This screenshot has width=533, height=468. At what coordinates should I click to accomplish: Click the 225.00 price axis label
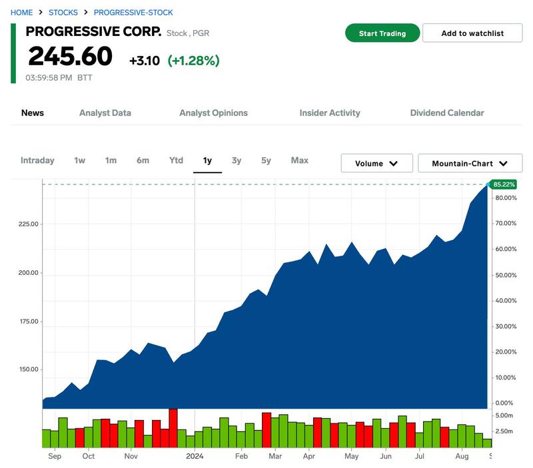(29, 224)
